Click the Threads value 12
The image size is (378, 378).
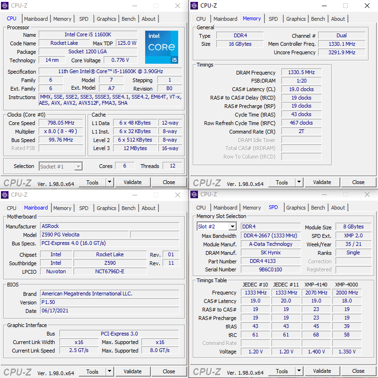(173, 166)
